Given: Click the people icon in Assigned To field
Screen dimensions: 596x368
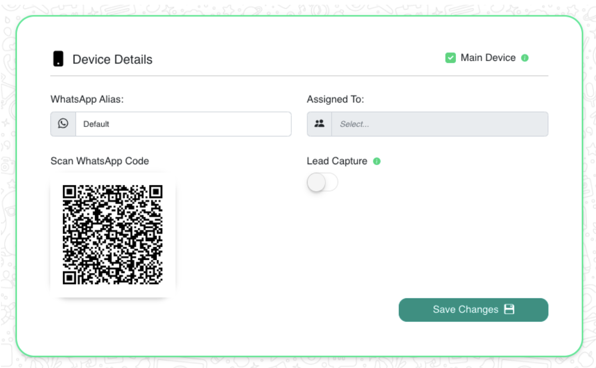Looking at the screenshot, I should pyautogui.click(x=319, y=124).
